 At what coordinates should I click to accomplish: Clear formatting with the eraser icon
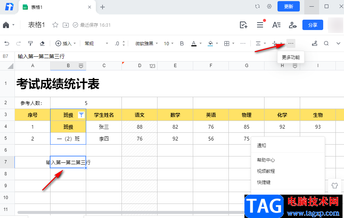pyautogui.click(x=42, y=43)
